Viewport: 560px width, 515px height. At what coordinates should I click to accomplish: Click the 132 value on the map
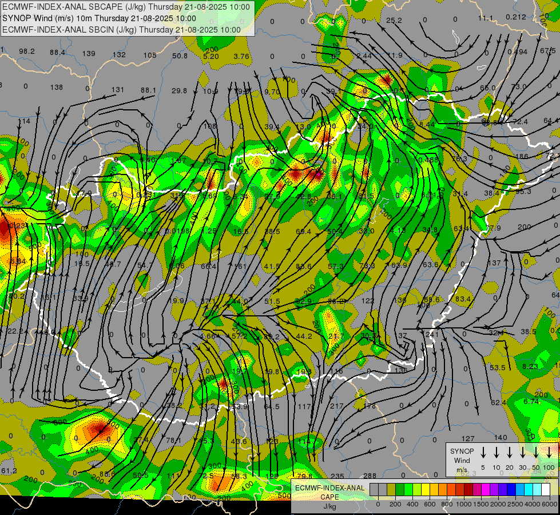(120, 55)
